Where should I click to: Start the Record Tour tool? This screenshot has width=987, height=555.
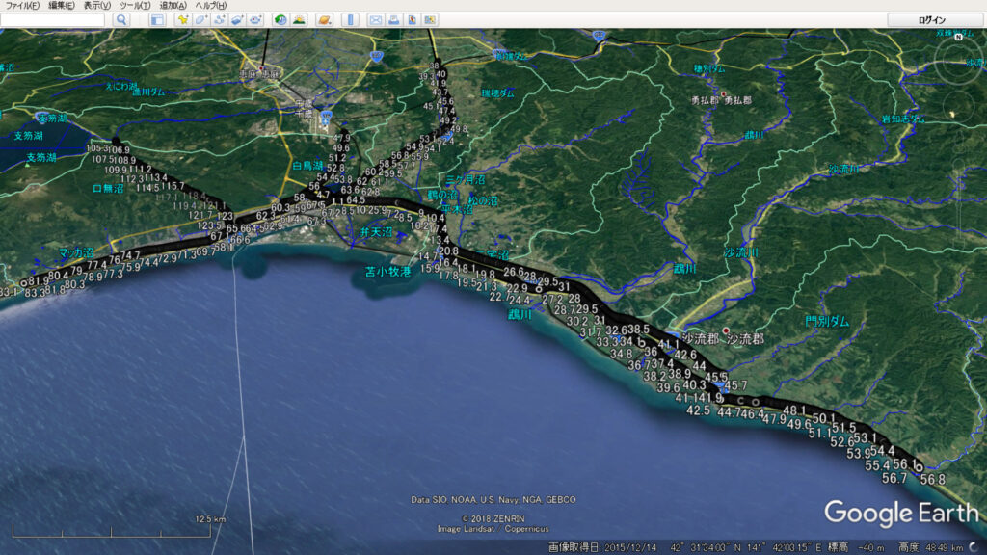coord(255,19)
